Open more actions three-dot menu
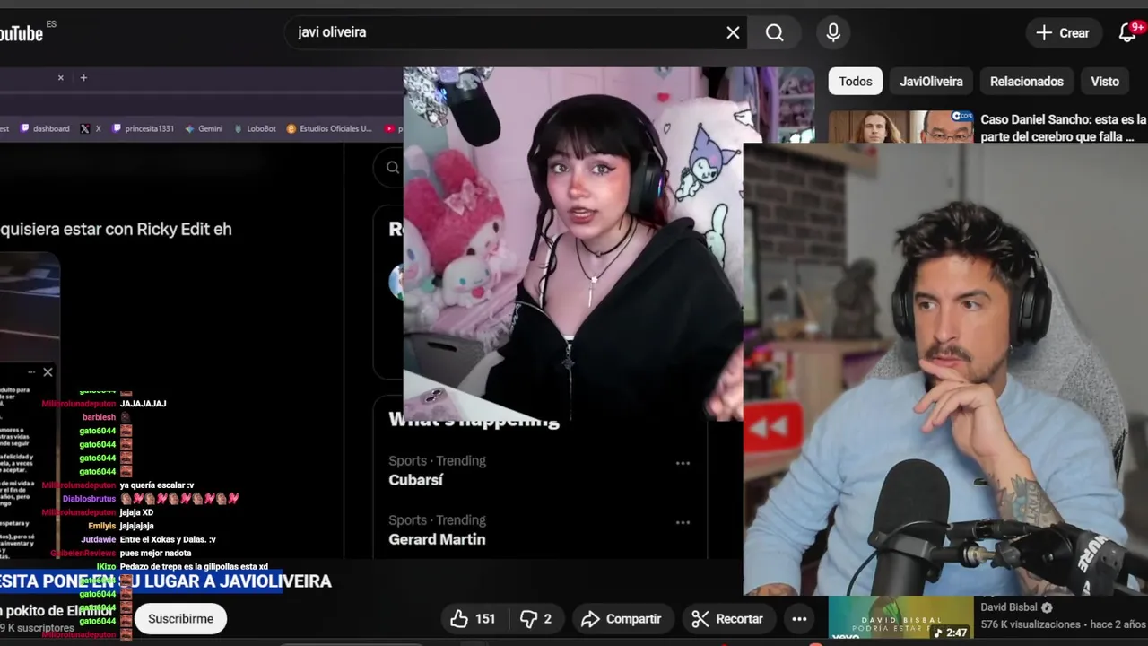The height and width of the screenshot is (646, 1148). (799, 619)
